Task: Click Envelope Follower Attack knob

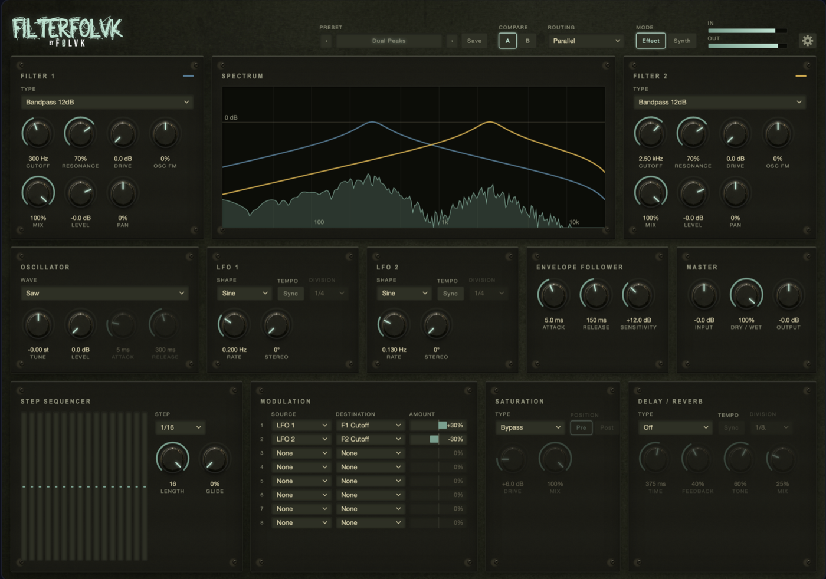Action: (553, 295)
